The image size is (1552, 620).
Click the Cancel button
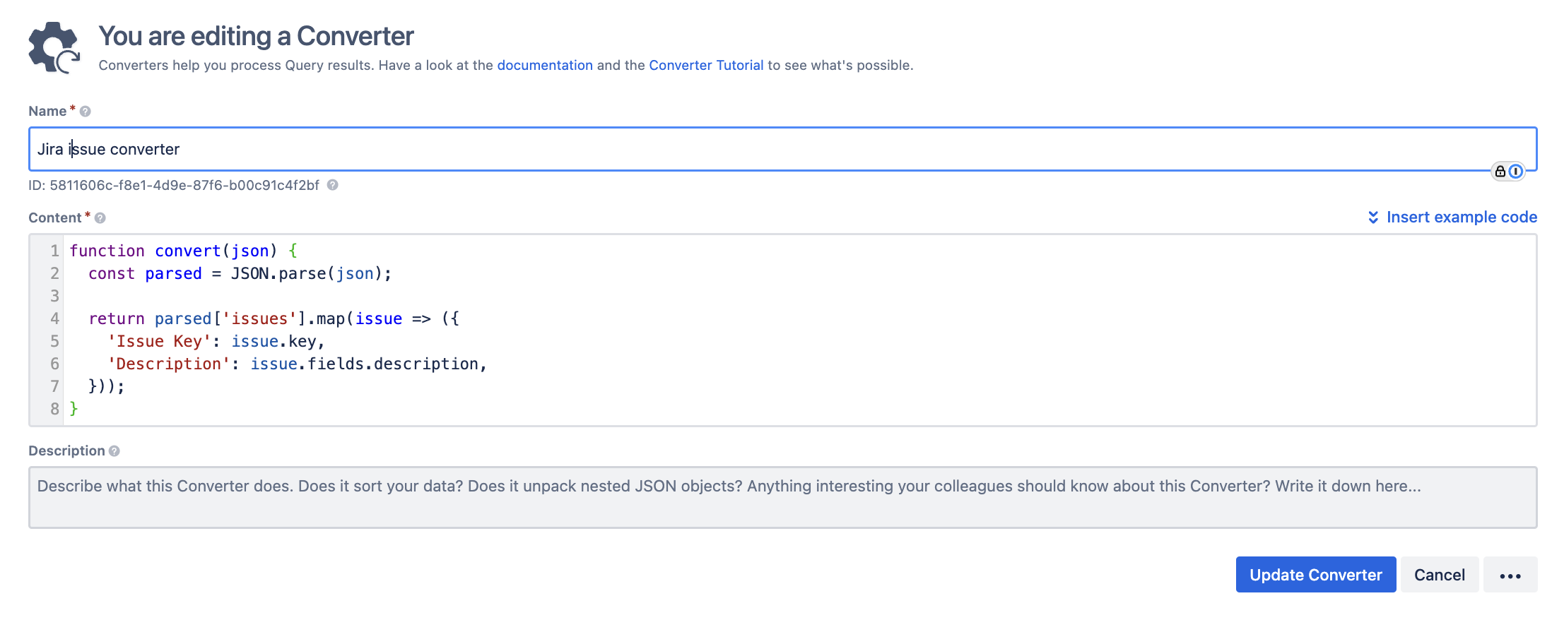(1439, 575)
